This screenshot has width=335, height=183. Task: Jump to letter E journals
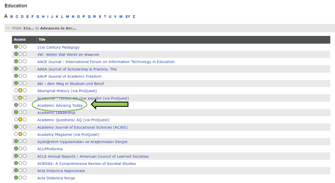pyautogui.click(x=27, y=17)
